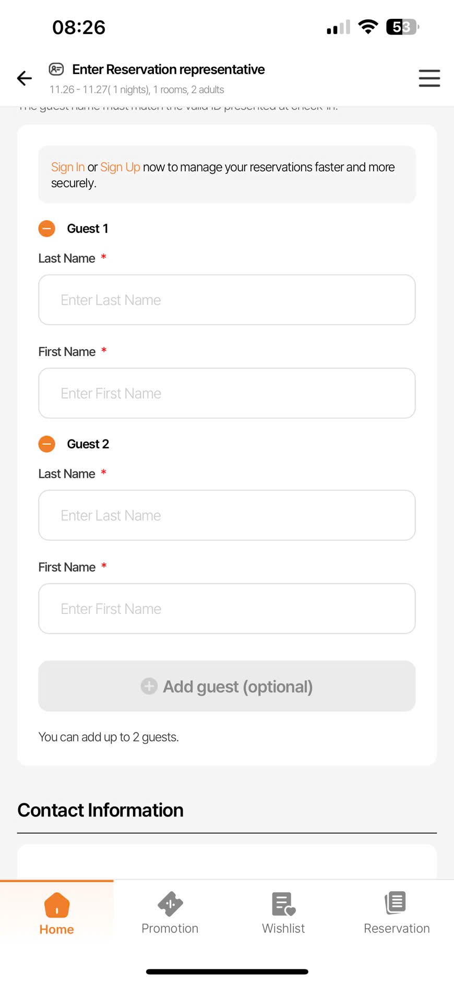Image resolution: width=454 pixels, height=983 pixels.
Task: Tap the Wishlist heart-list icon
Action: [283, 904]
